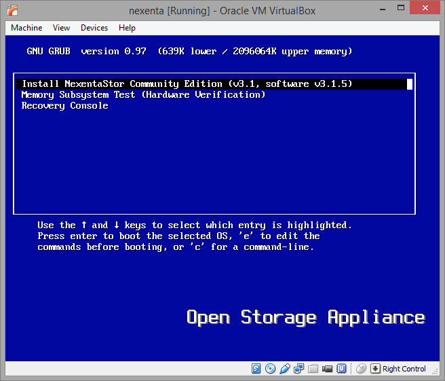Viewport: 445px width, 381px height.
Task: Maximize the VirtualBox window
Action: coord(401,8)
